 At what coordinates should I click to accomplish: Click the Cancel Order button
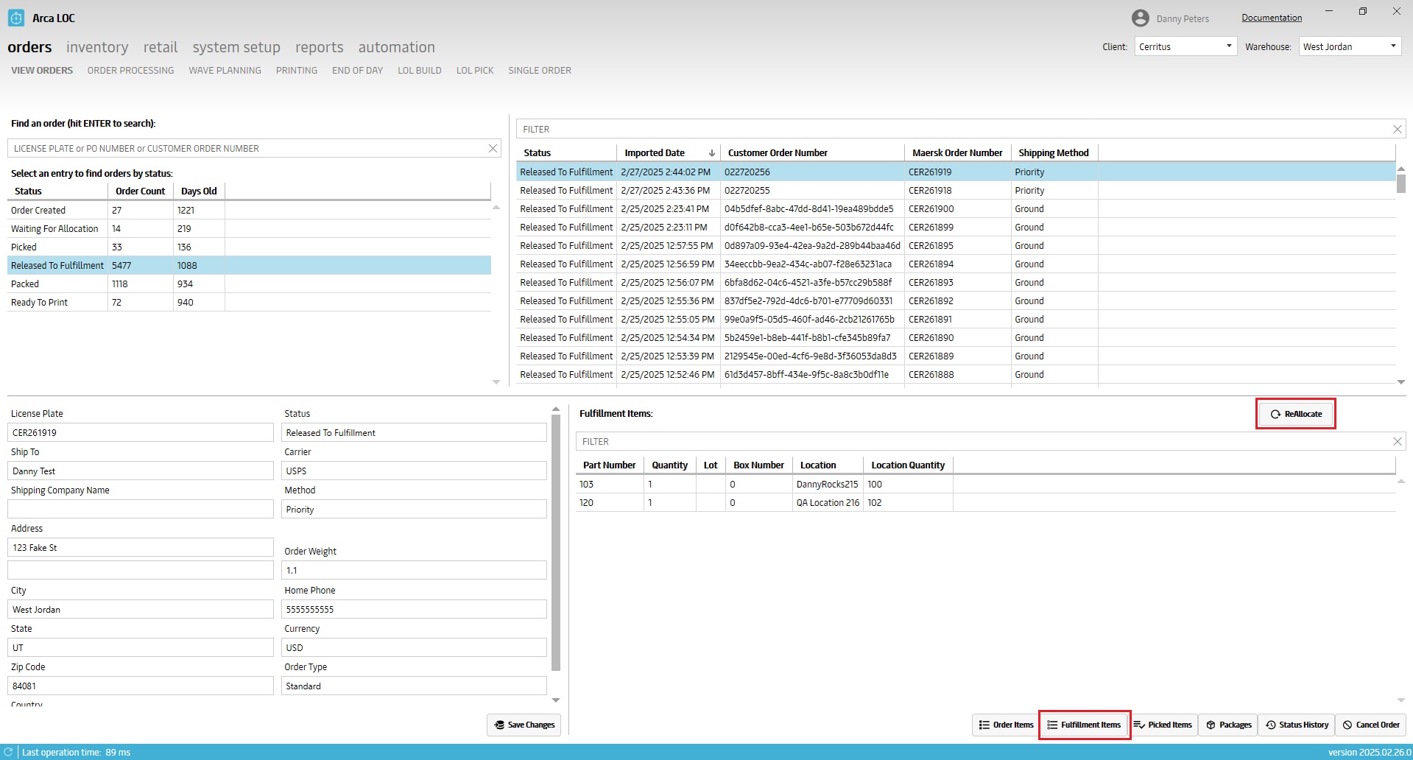click(x=1370, y=725)
